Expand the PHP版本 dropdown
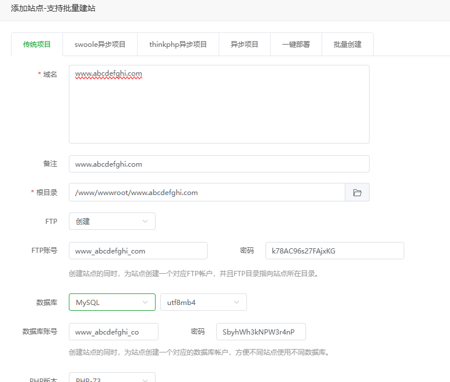450x382 pixels. pyautogui.click(x=112, y=378)
